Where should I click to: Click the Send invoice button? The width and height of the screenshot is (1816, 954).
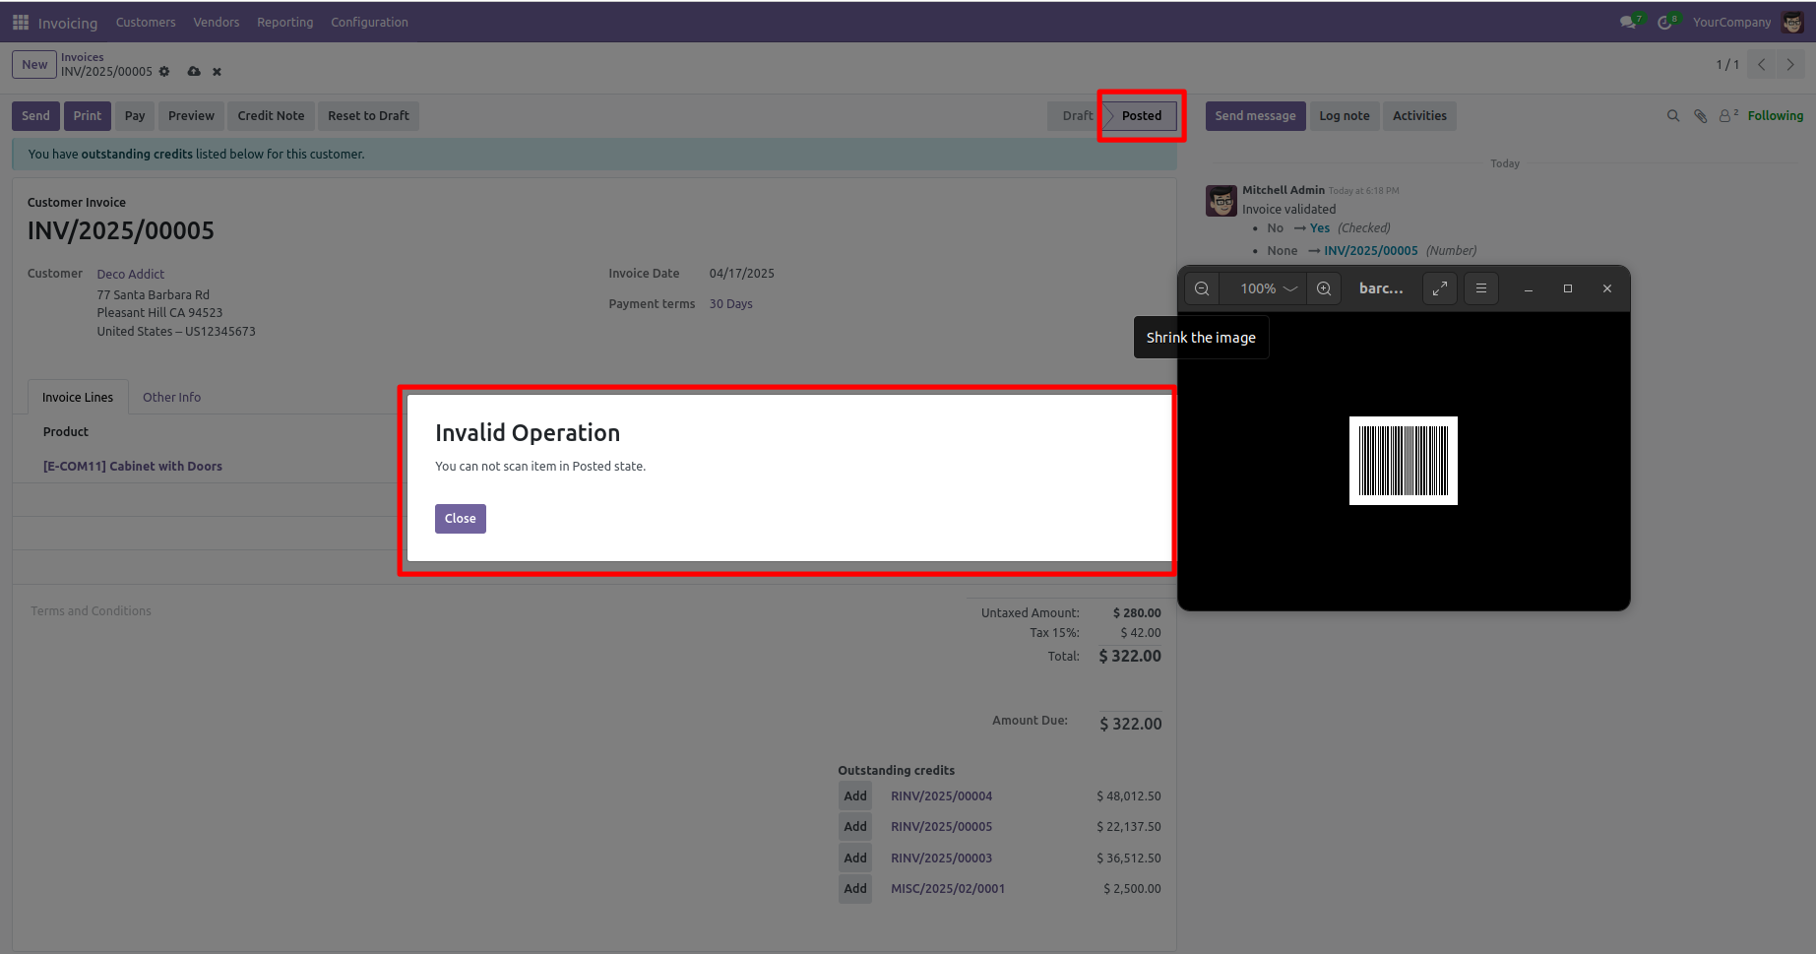pyautogui.click(x=35, y=116)
